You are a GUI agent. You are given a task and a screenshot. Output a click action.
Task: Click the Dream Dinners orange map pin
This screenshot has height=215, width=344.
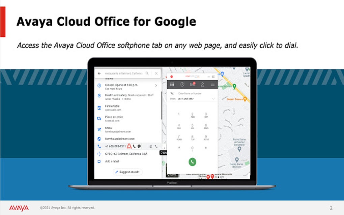tap(245, 99)
